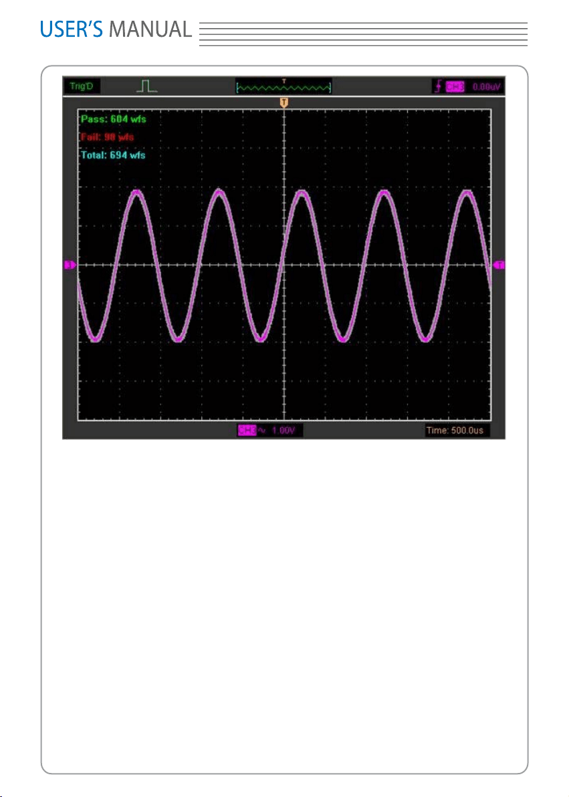Image resolution: width=569 pixels, height=797 pixels.
Task: Click the CH3 channel badge in bottom bar
Action: 247,431
